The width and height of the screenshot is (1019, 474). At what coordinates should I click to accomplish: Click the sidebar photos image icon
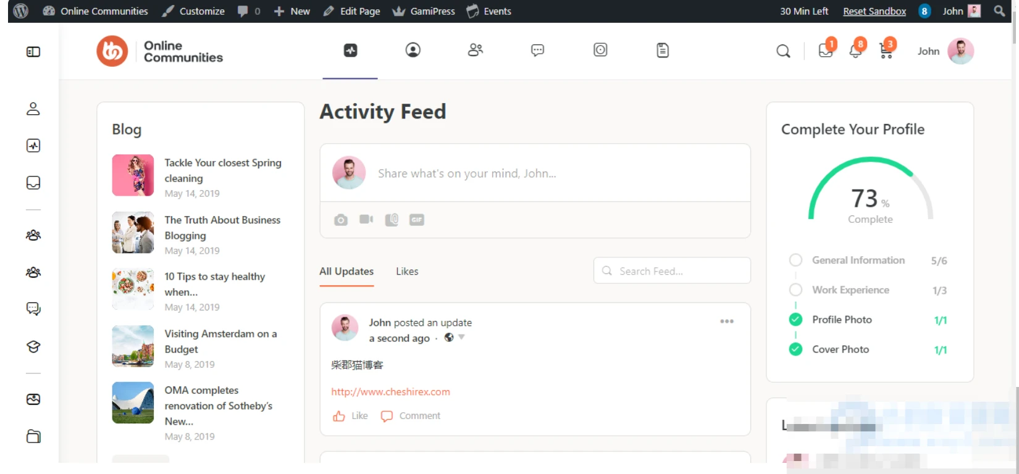click(33, 399)
